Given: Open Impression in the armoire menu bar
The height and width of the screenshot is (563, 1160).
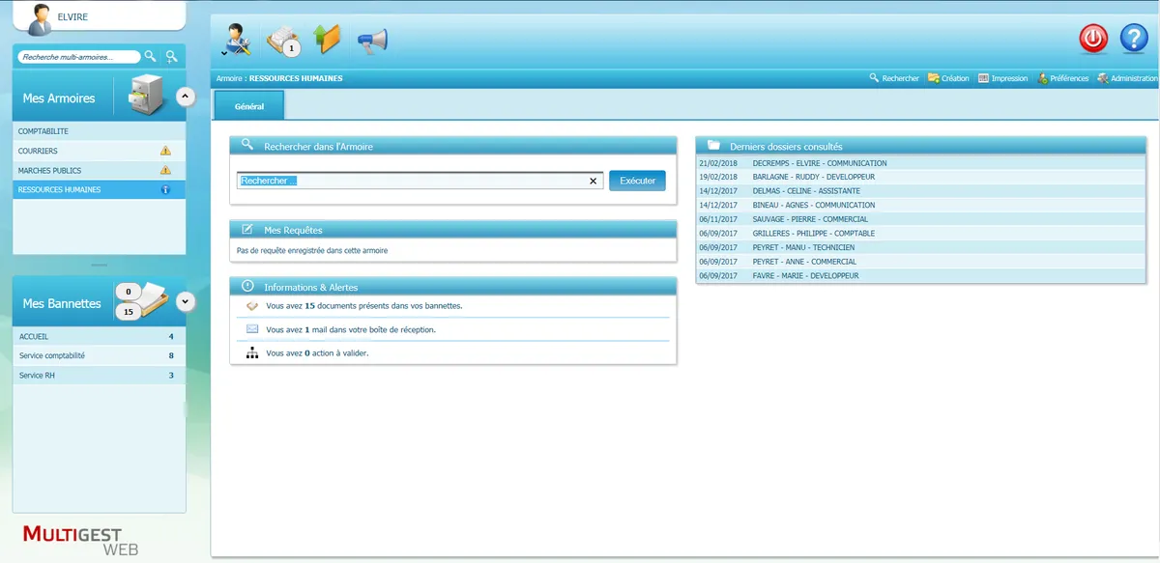Looking at the screenshot, I should pyautogui.click(x=1003, y=78).
